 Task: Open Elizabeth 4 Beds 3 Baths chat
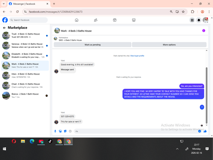coord(25,55)
